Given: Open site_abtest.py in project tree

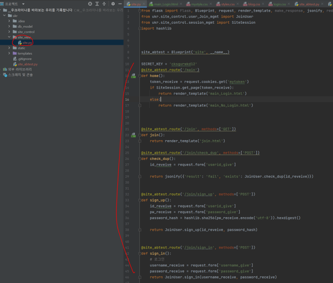Looking at the screenshot, I should click(x=27, y=64).
